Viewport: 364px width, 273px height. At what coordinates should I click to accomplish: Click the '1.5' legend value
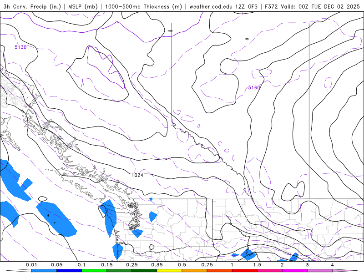pyautogui.click(x=257, y=265)
